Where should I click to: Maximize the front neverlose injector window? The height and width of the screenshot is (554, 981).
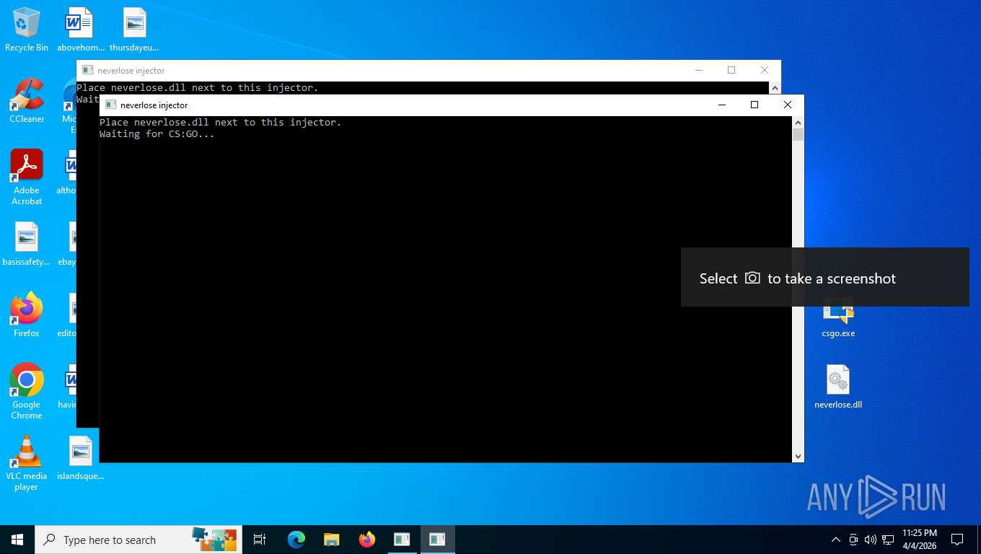click(755, 105)
